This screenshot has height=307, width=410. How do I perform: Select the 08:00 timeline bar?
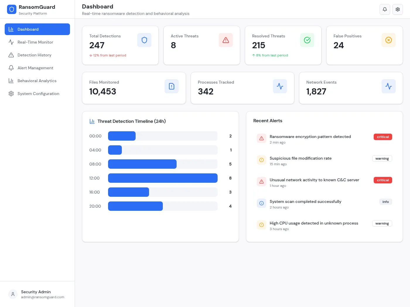(x=142, y=164)
